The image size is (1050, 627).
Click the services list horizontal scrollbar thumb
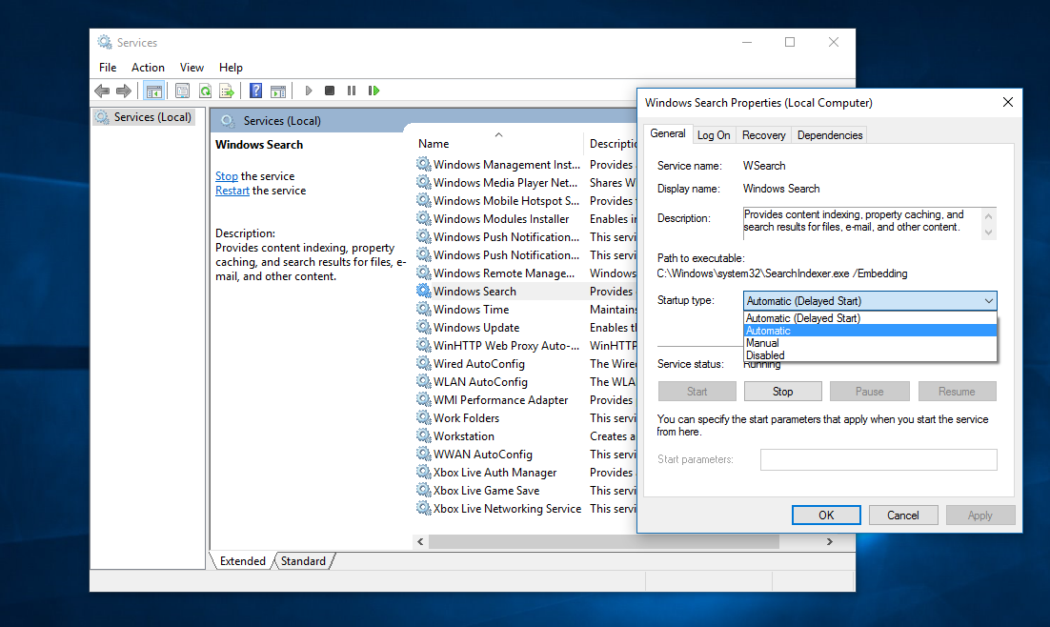pyautogui.click(x=604, y=541)
